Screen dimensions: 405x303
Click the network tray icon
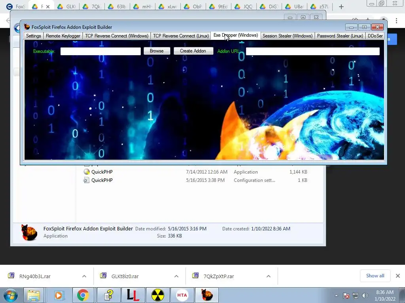point(356,296)
